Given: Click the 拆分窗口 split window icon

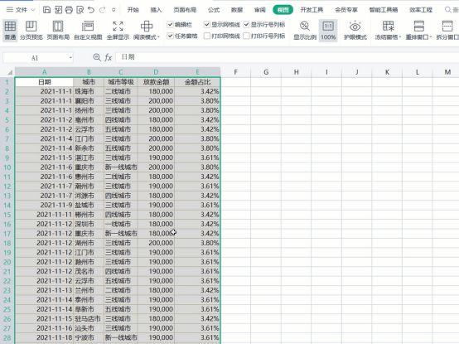Looking at the screenshot, I should pyautogui.click(x=447, y=27).
